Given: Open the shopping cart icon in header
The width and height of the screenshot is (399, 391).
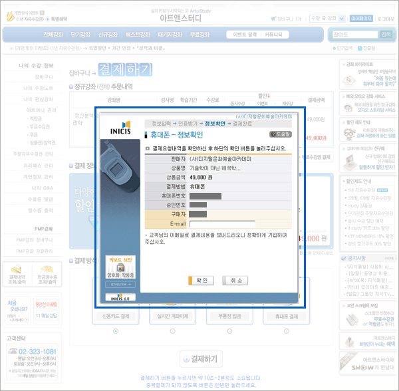Looking at the screenshot, I should [273, 19].
